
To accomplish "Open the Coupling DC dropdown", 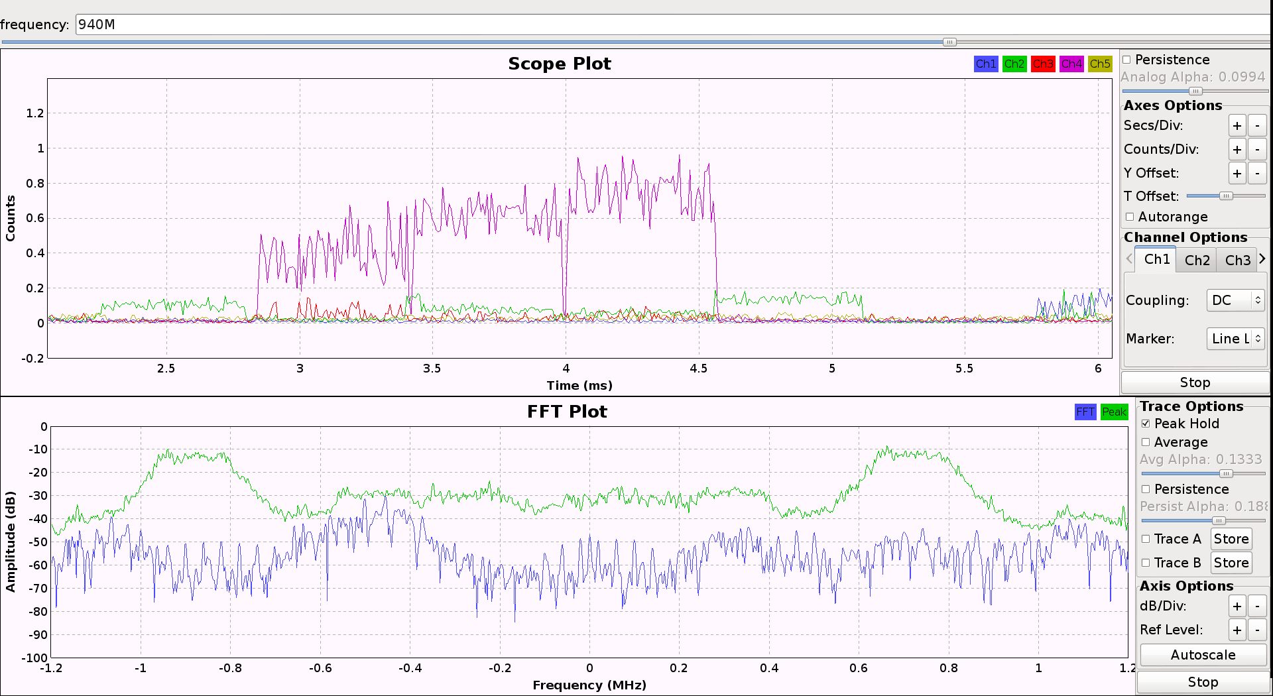I will click(x=1235, y=300).
